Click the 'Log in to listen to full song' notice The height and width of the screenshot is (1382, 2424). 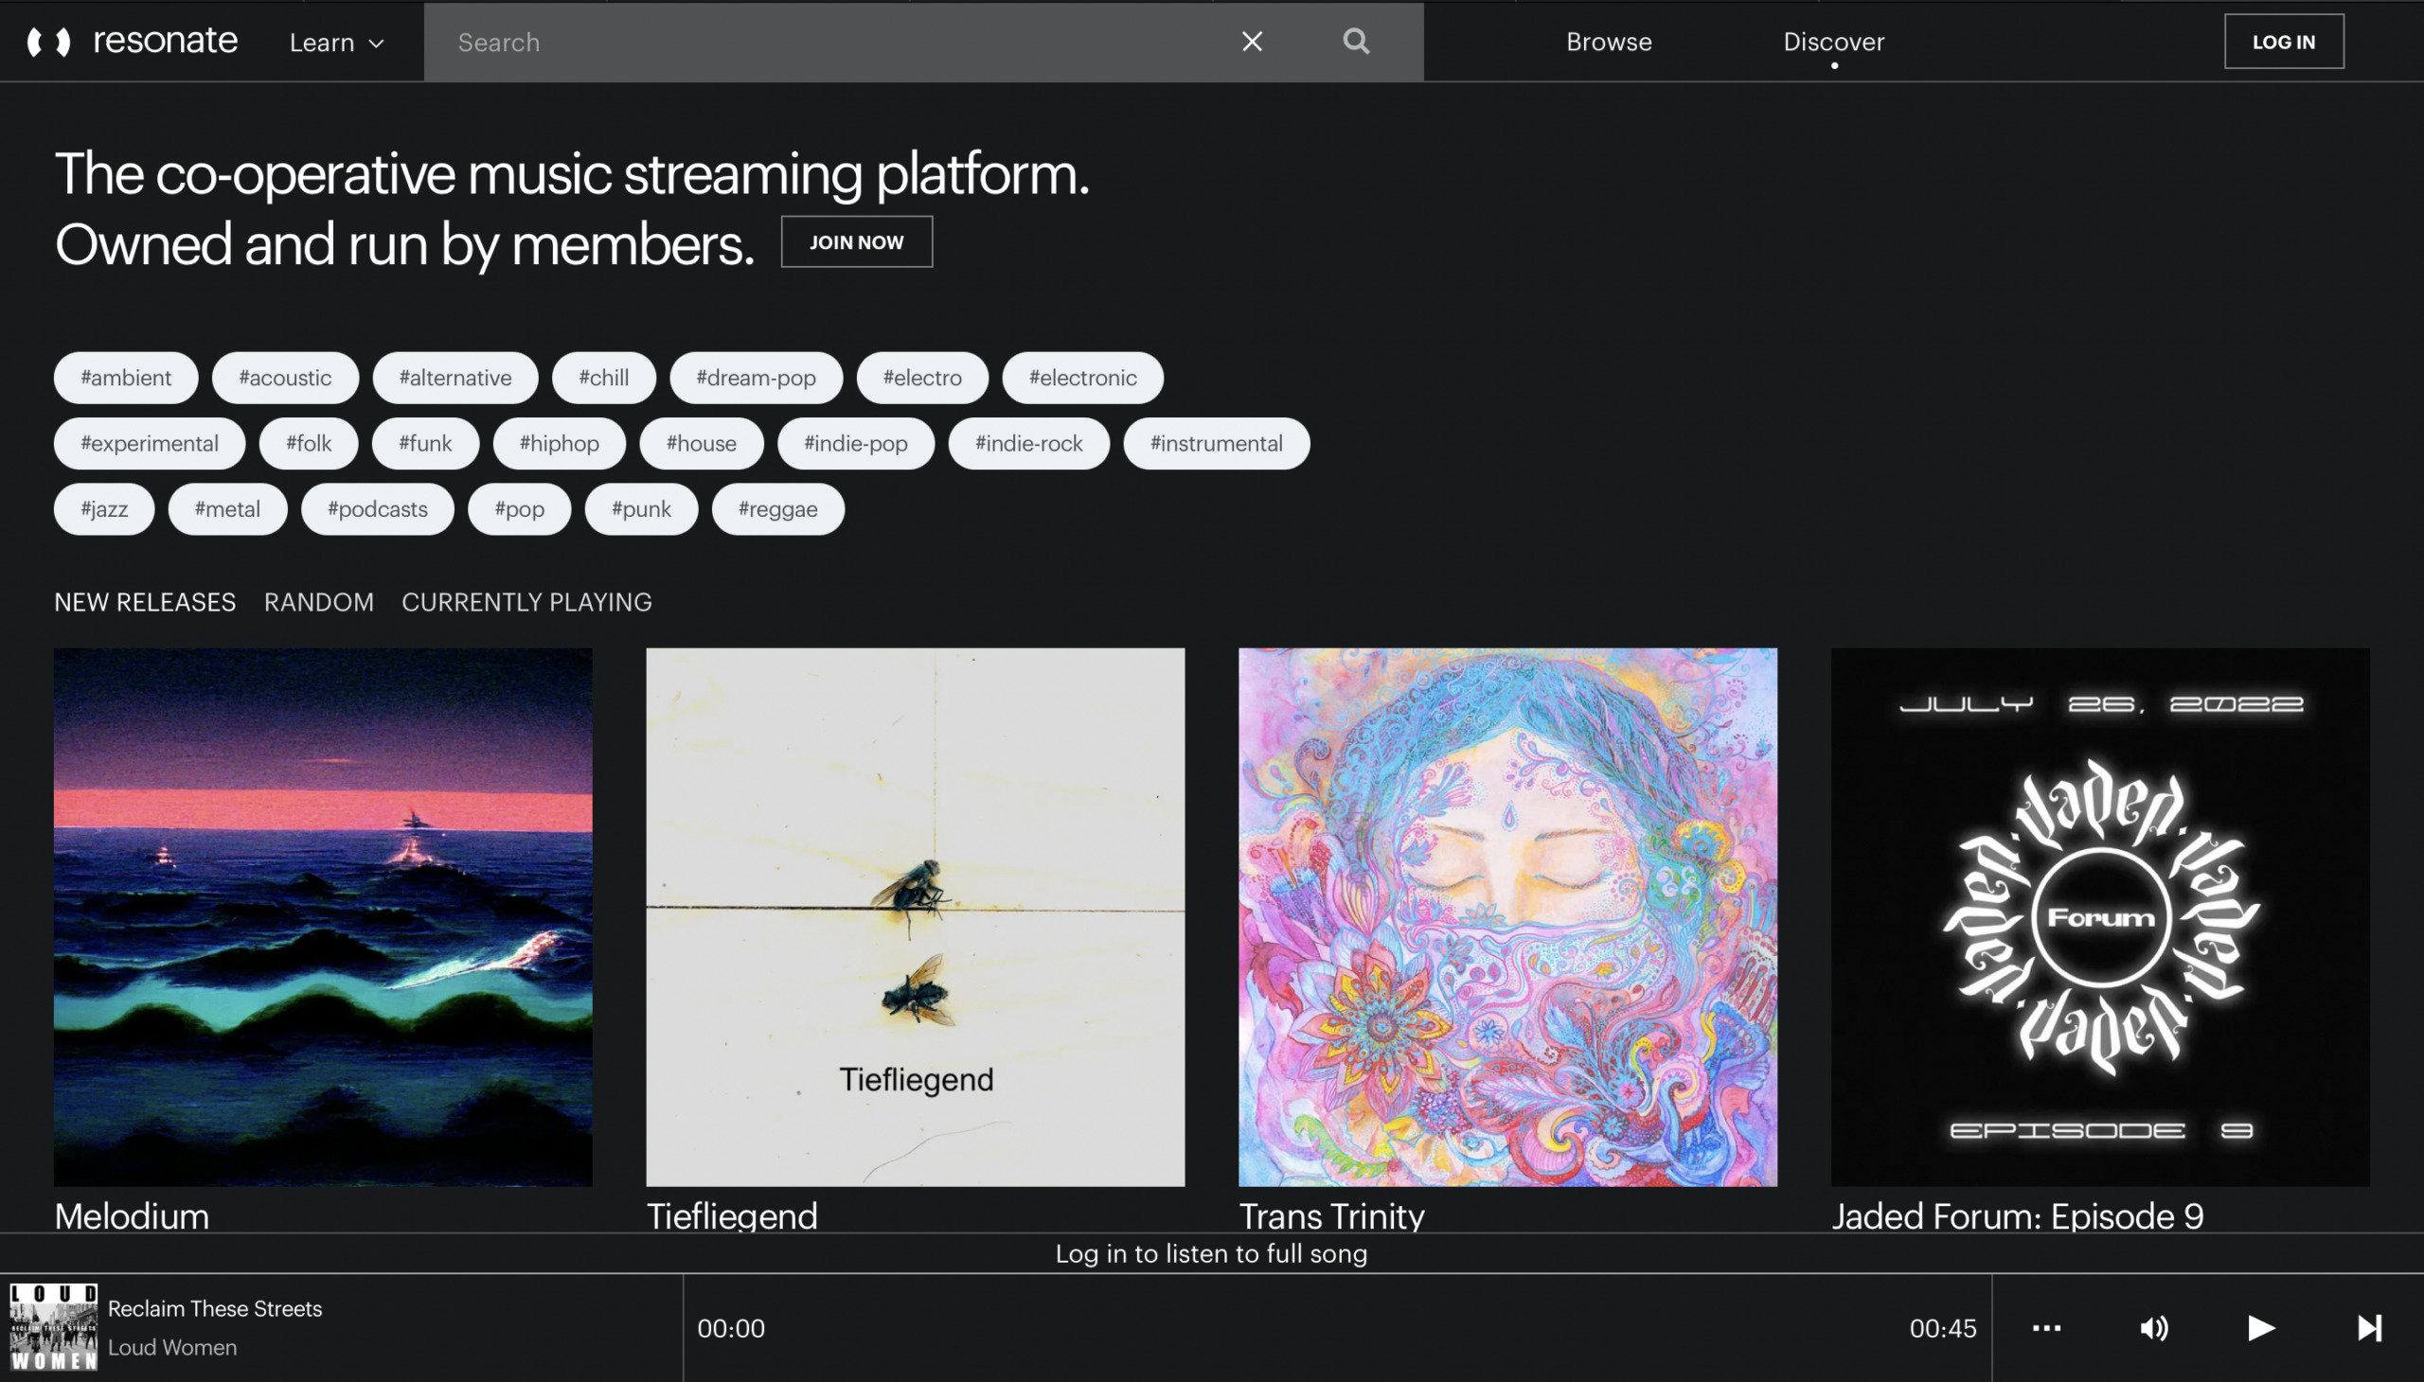point(1211,1253)
